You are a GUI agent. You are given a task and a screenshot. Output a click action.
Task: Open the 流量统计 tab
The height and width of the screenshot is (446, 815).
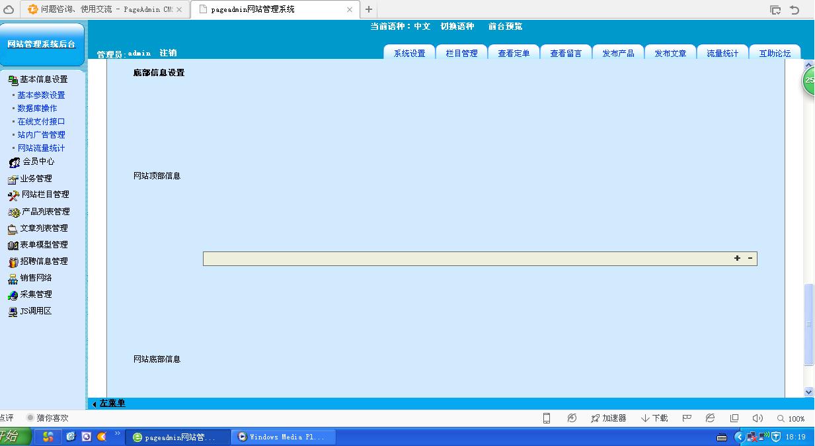[x=722, y=53]
